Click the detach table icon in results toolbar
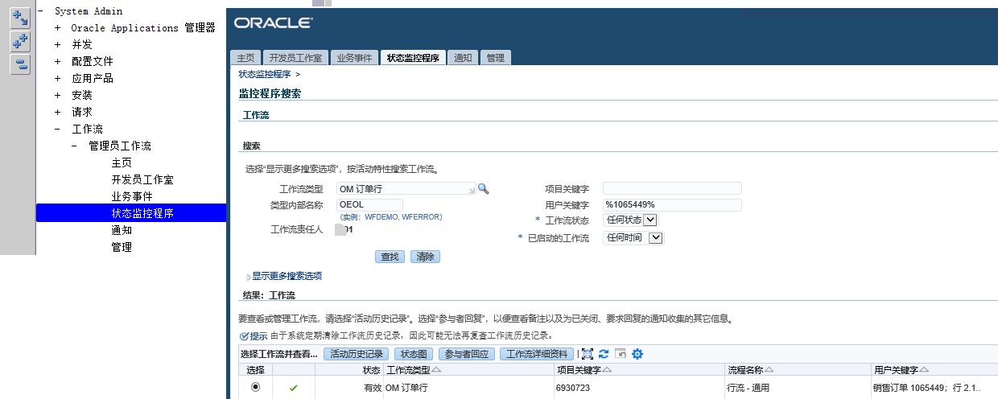This screenshot has width=998, height=399. point(621,354)
